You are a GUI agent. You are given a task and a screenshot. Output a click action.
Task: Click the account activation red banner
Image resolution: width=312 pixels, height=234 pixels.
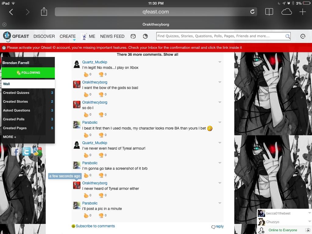point(156,48)
